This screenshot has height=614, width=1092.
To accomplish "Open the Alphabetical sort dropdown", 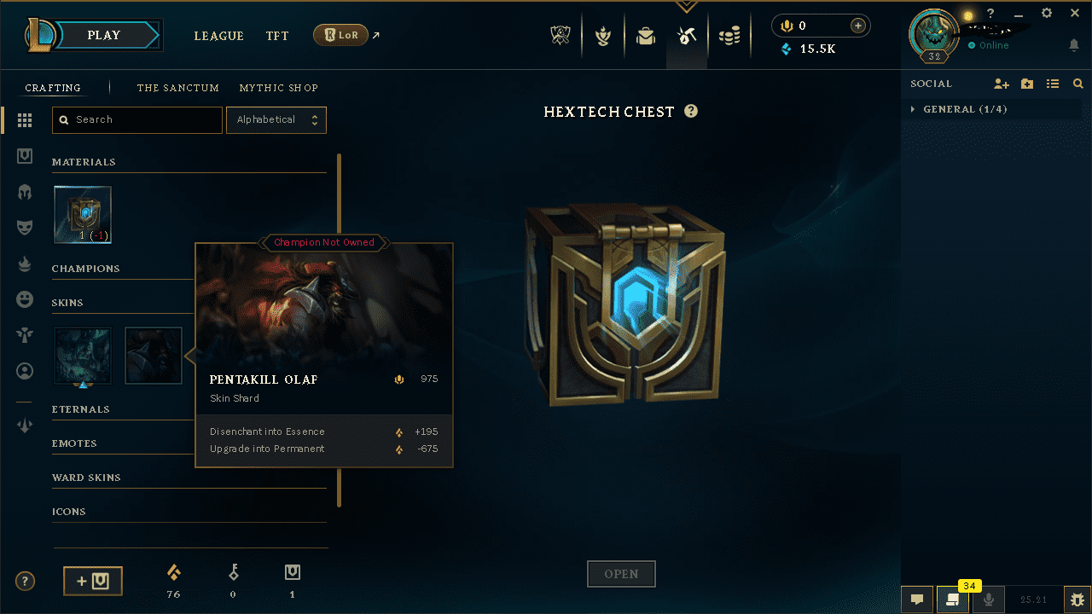I will (276, 120).
